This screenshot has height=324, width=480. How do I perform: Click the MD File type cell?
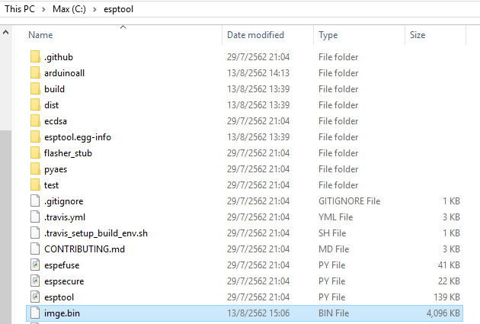coord(334,249)
